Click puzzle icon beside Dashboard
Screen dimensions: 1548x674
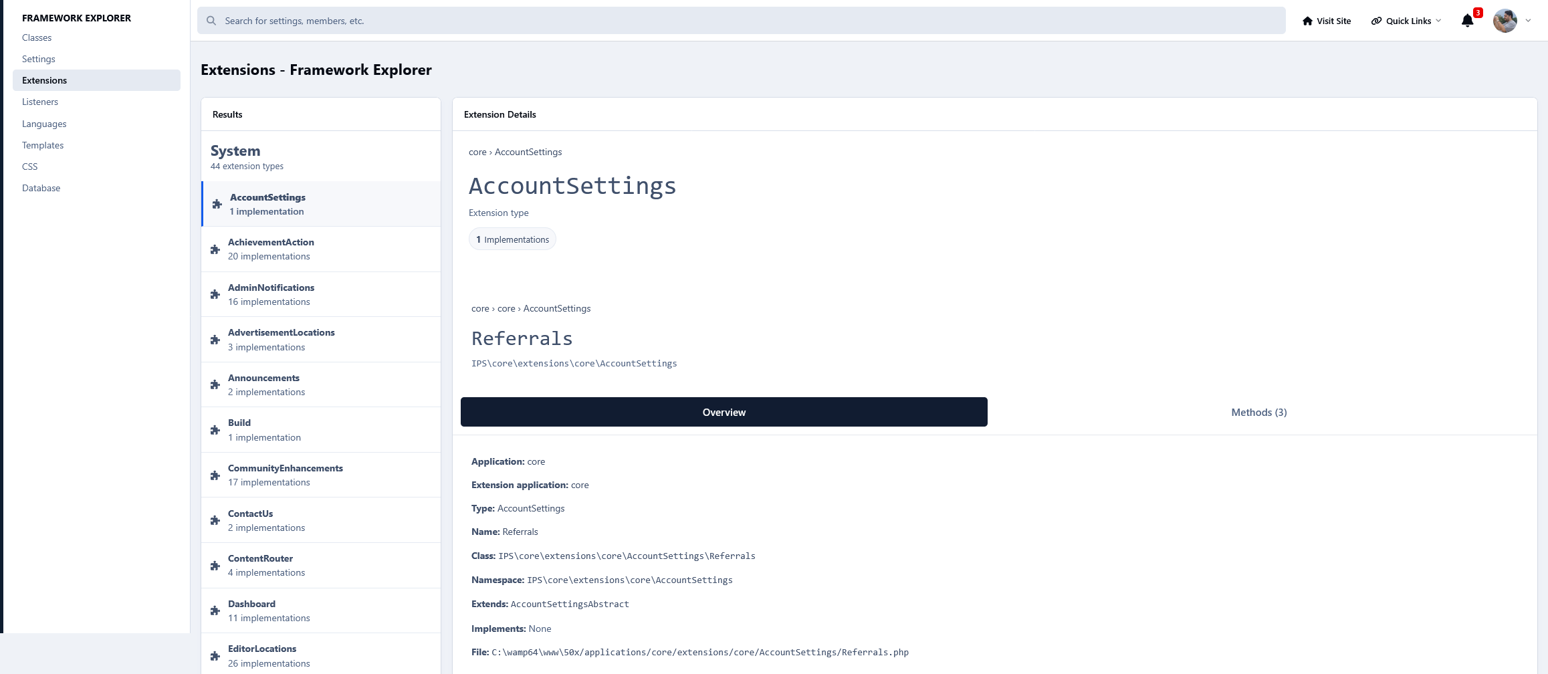click(215, 610)
